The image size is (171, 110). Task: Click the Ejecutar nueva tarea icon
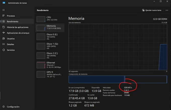tap(143, 10)
